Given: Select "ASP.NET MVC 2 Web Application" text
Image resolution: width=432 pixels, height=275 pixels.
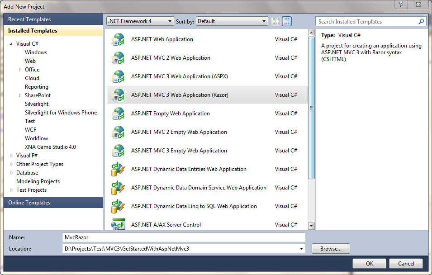Looking at the screenshot, I should pos(171,58).
